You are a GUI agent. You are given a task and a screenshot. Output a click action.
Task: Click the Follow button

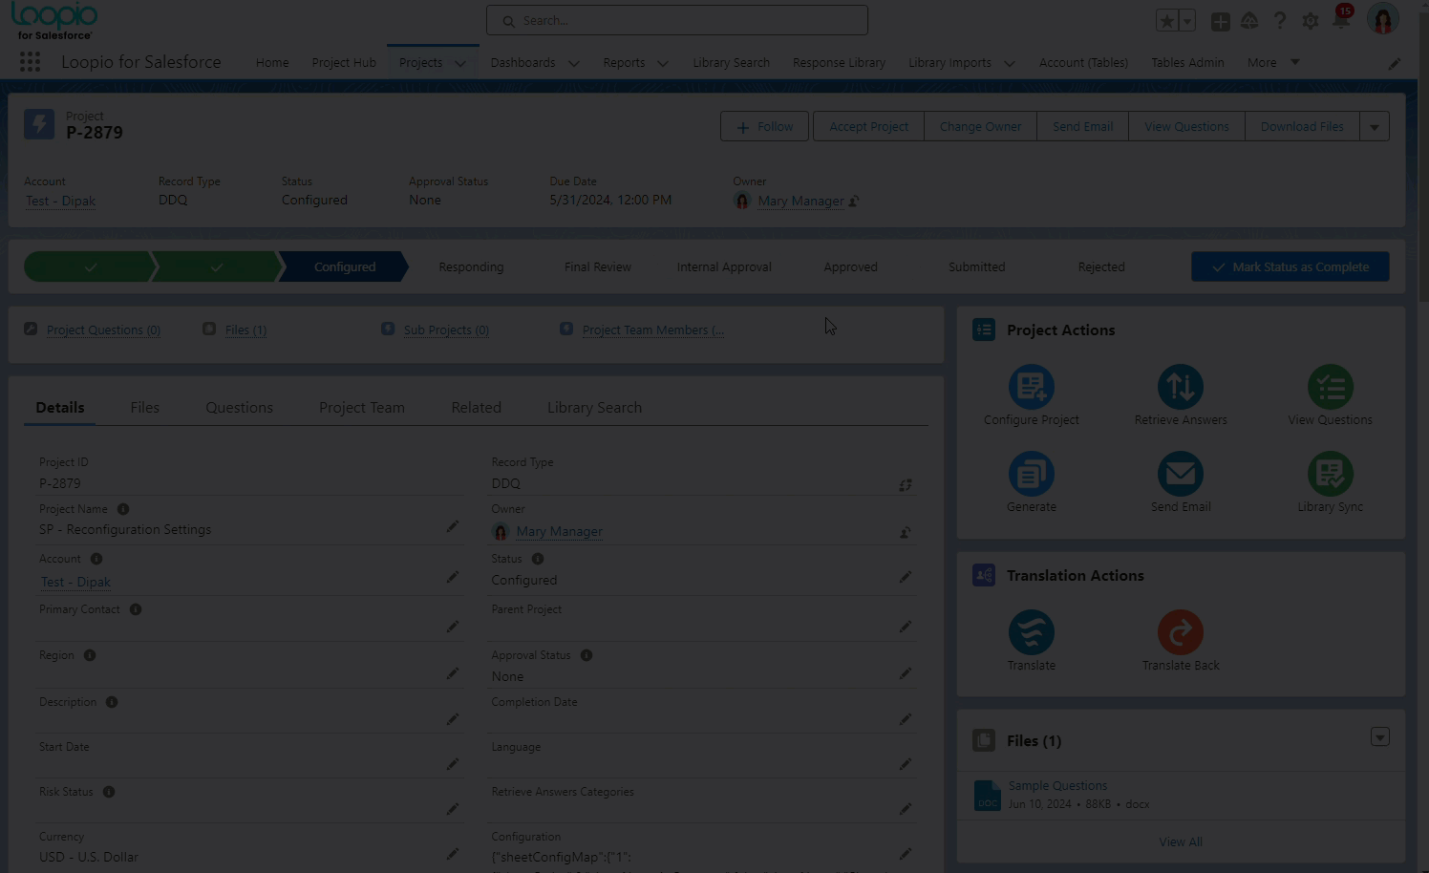point(764,126)
